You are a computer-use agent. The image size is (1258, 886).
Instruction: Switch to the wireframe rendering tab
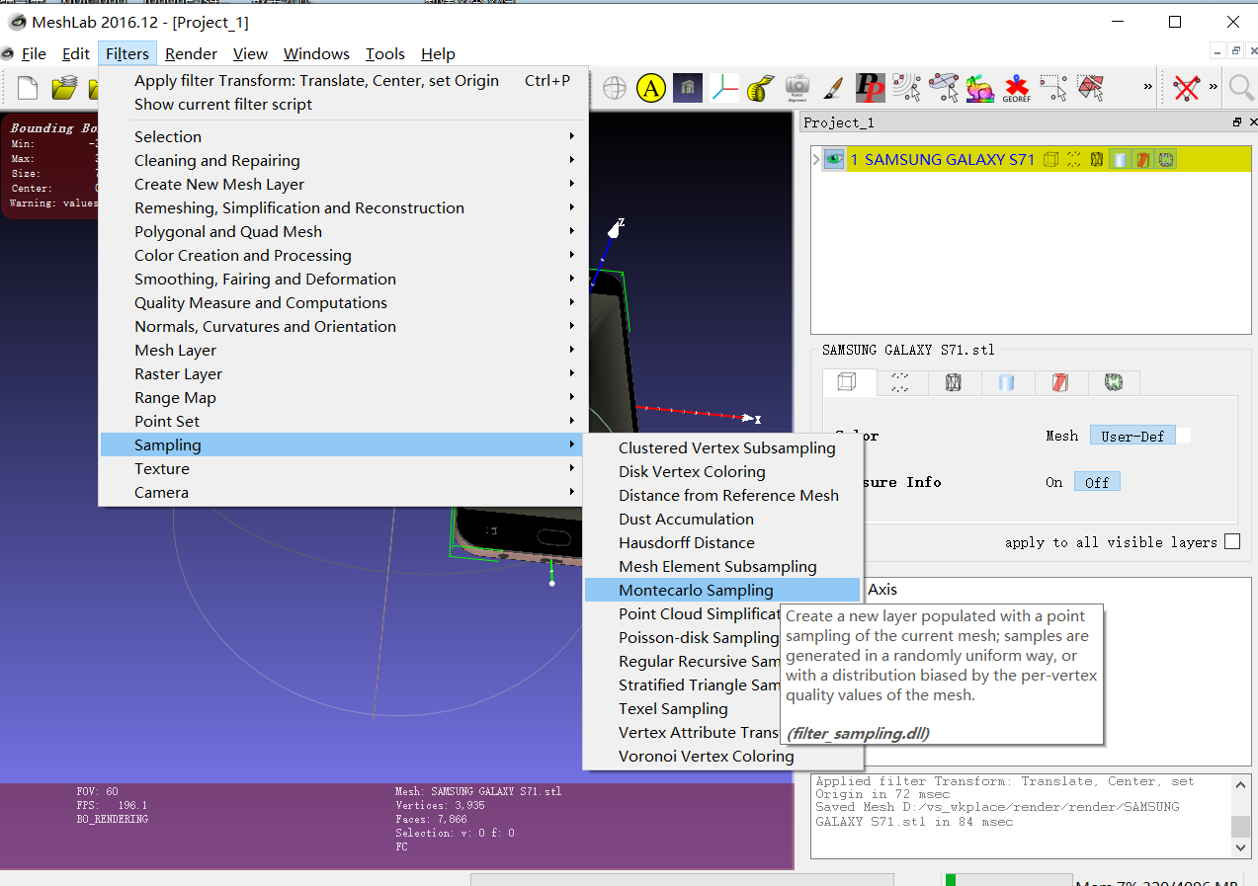(x=955, y=382)
